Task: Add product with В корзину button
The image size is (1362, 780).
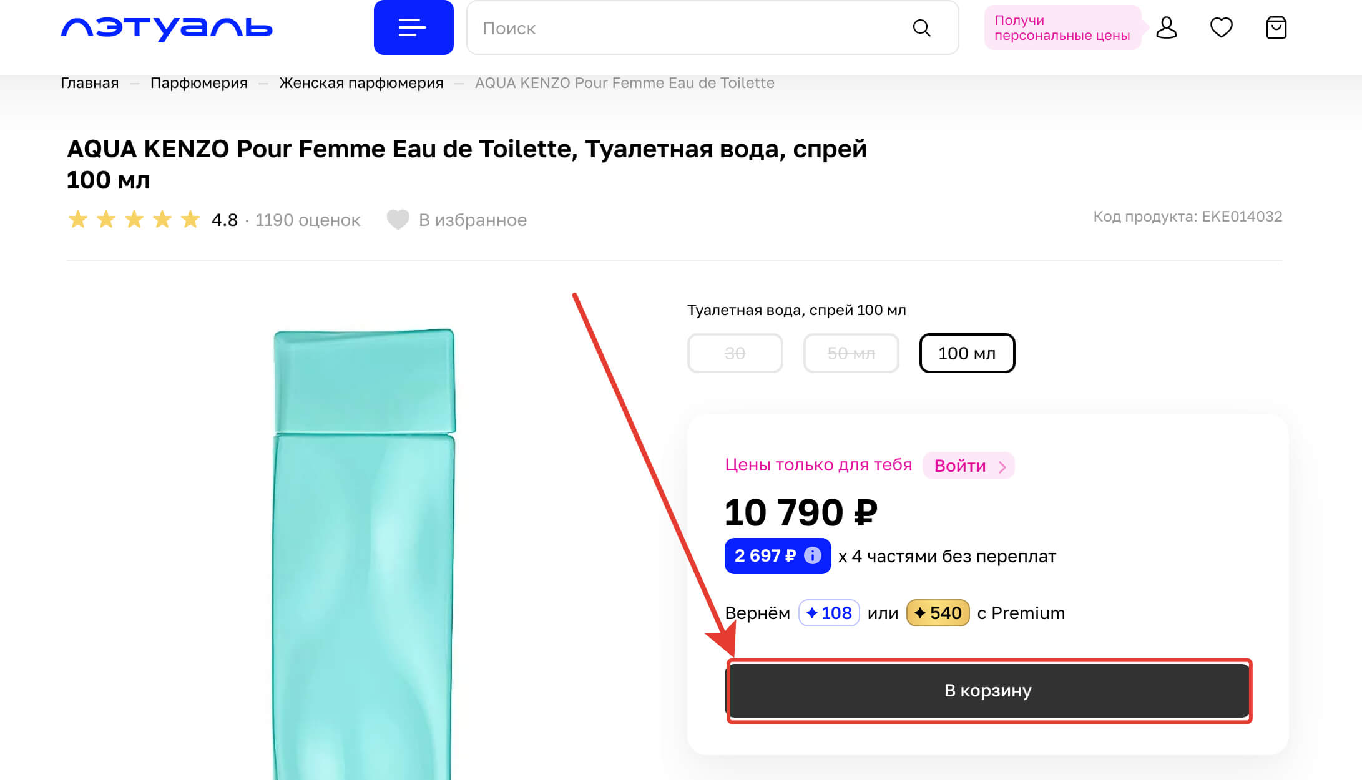Action: tap(988, 690)
